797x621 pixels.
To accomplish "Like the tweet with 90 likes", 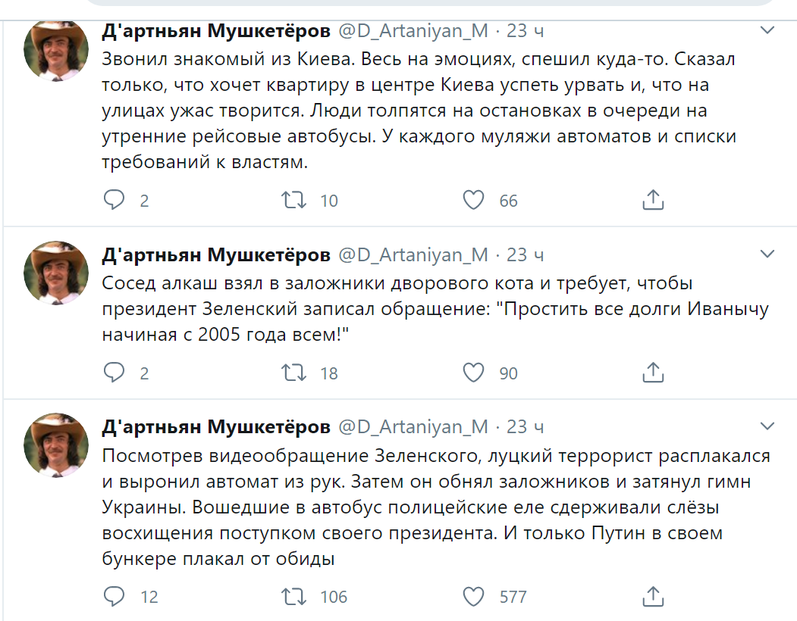I will pyautogui.click(x=473, y=373).
